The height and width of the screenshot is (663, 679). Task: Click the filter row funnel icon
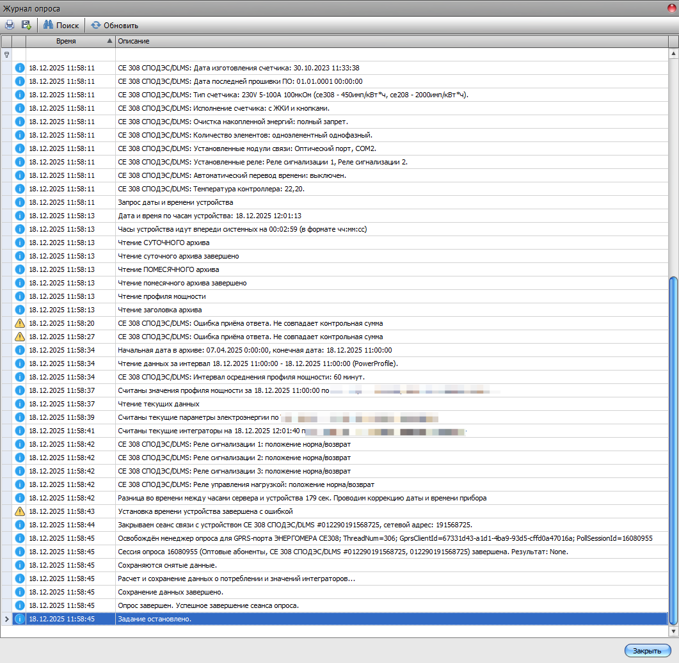point(7,54)
